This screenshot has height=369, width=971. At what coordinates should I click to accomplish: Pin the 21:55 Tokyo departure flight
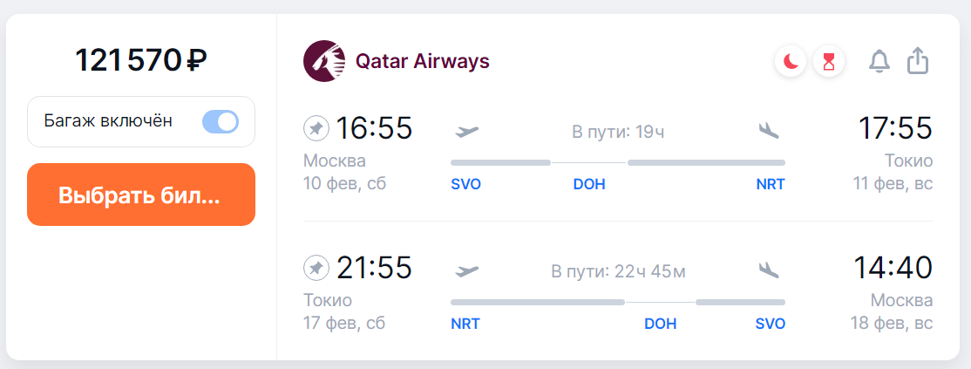coord(316,268)
